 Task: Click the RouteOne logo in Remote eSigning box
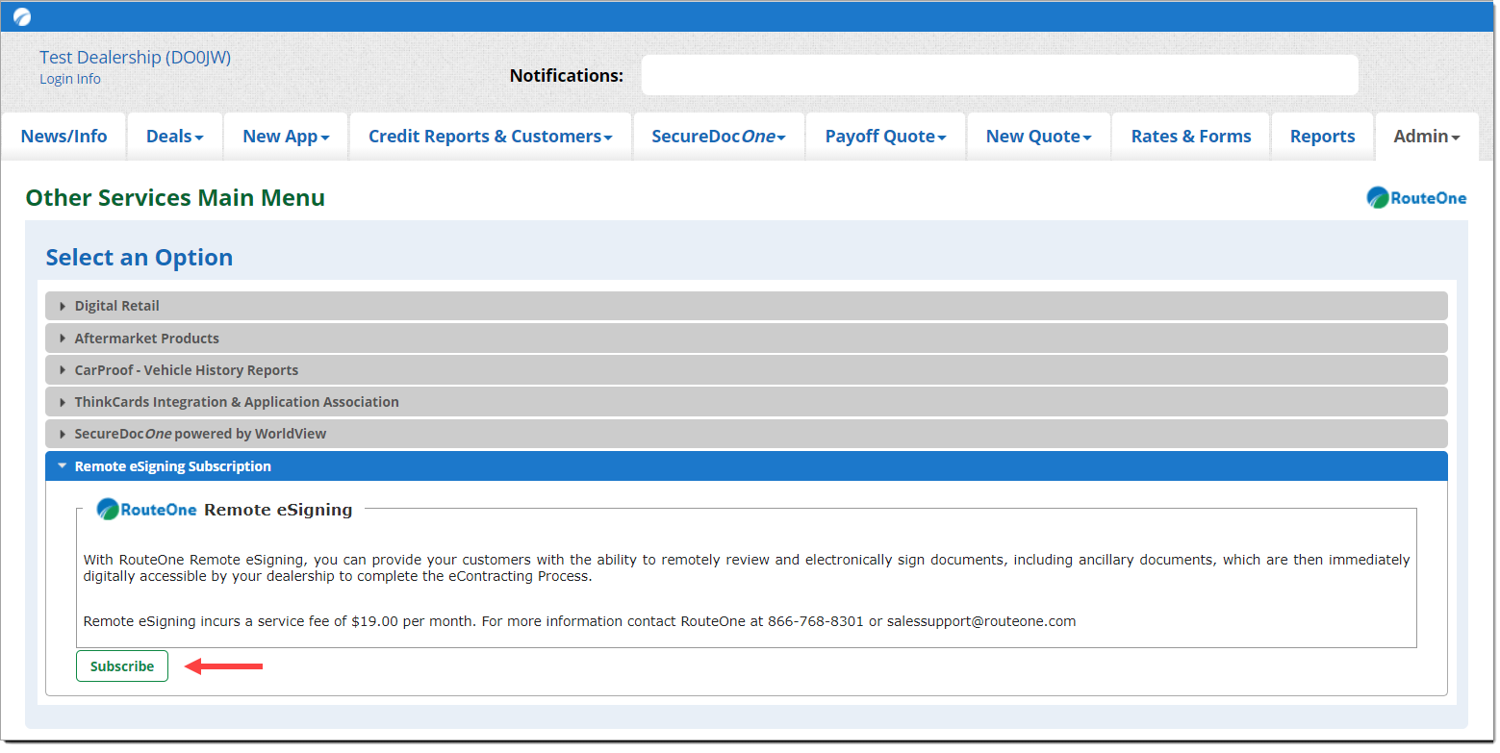click(147, 510)
